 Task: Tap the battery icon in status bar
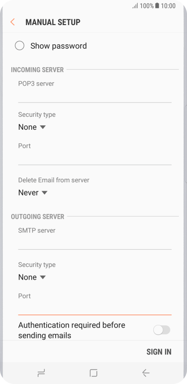[x=157, y=6]
